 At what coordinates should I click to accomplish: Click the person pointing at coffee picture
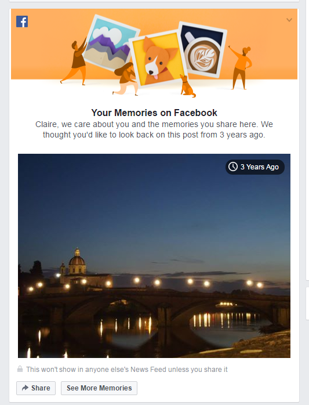point(241,68)
